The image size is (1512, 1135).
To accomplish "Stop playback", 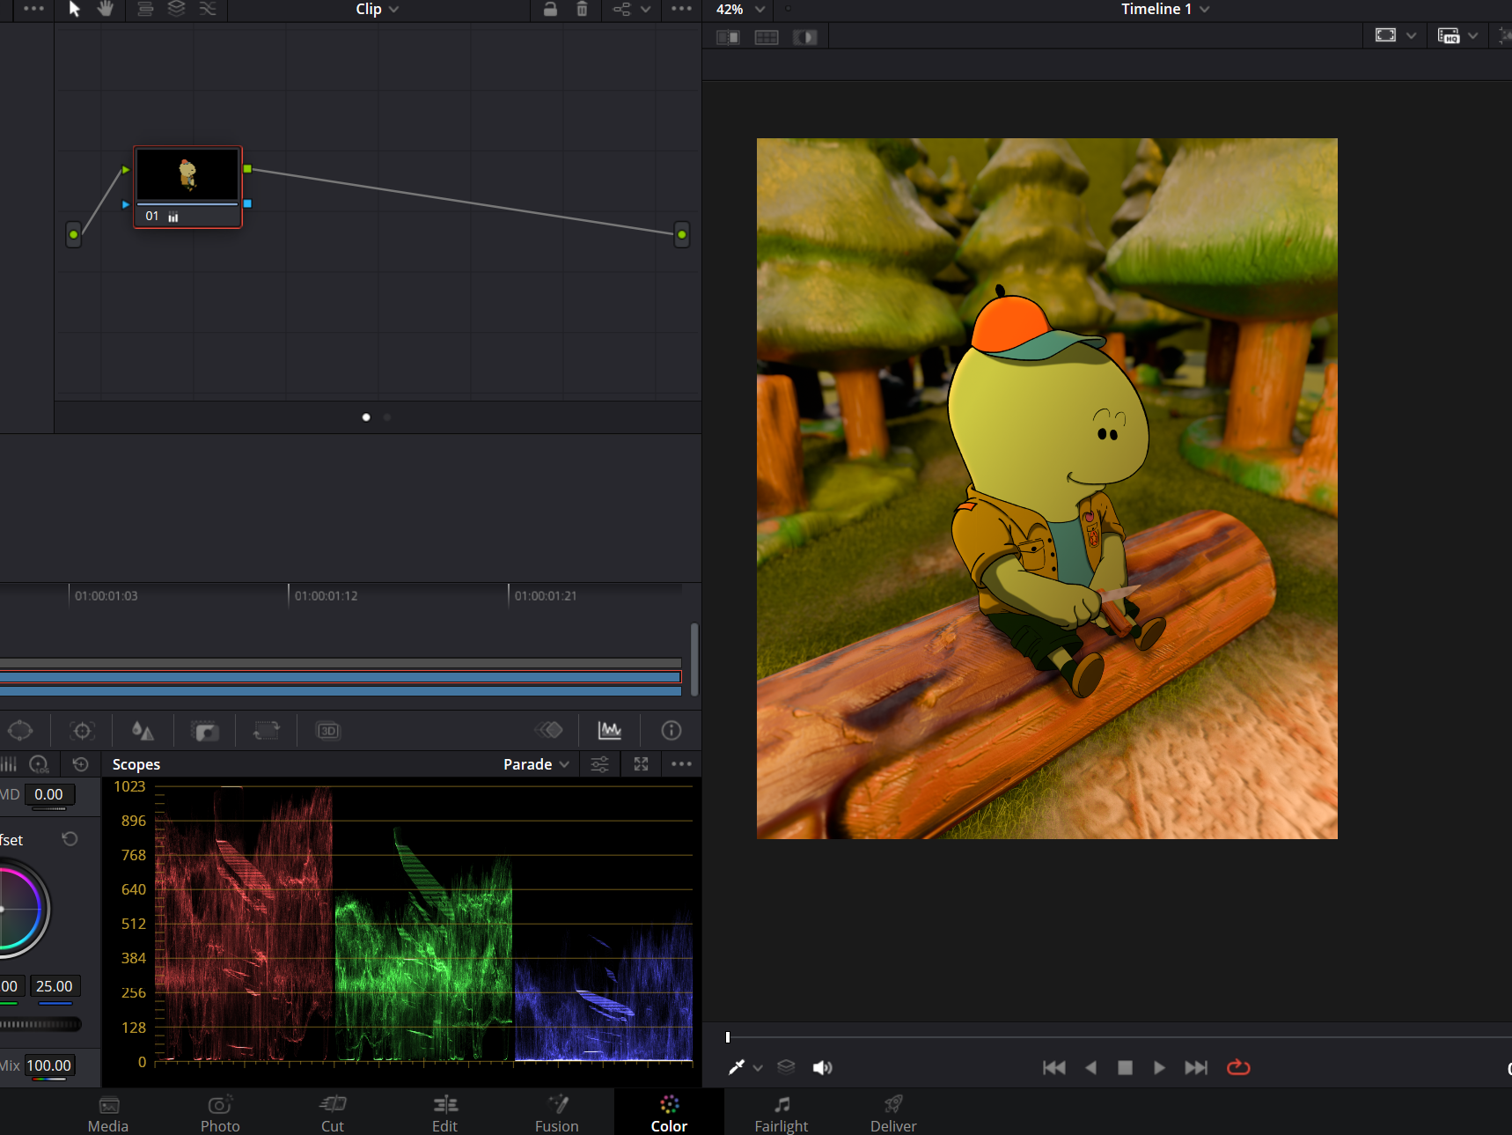I will click(1125, 1067).
